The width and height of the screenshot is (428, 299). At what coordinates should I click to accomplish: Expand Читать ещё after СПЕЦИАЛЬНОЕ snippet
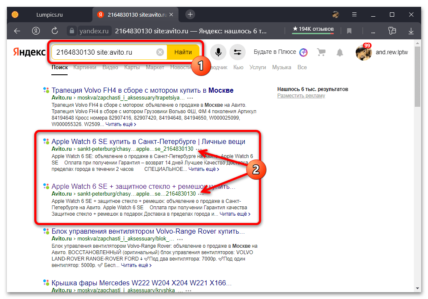pos(204,169)
